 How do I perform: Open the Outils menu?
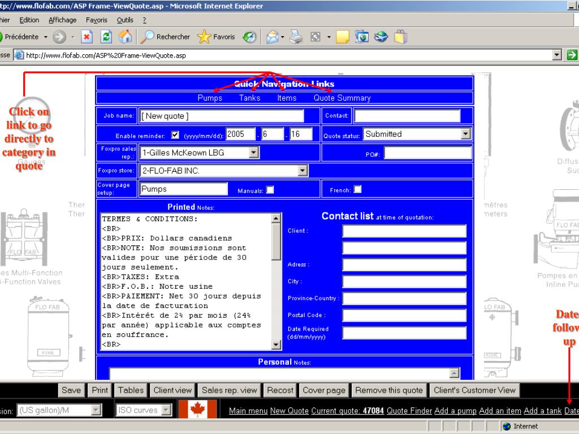[125, 20]
